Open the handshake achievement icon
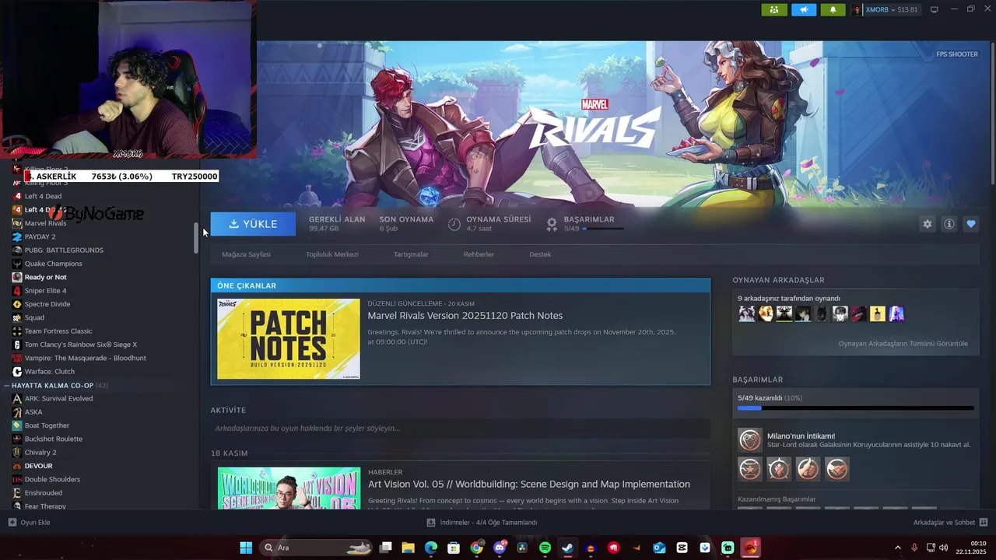The height and width of the screenshot is (560, 996). pyautogui.click(x=837, y=469)
